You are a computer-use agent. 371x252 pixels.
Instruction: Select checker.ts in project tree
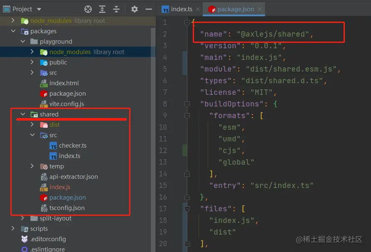pos(73,146)
